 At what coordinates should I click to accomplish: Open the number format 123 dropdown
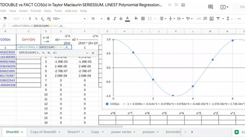(56, 19)
